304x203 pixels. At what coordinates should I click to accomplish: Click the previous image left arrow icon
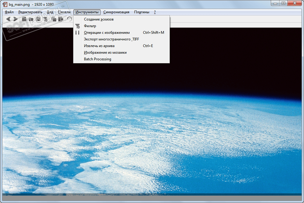8,19
